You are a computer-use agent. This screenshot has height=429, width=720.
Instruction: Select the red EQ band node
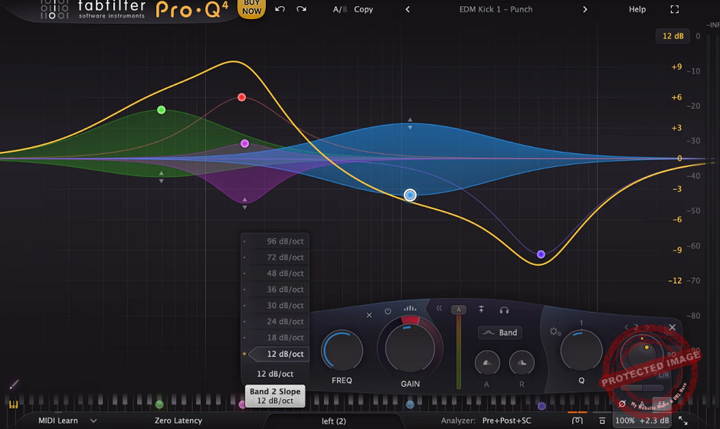click(x=241, y=97)
